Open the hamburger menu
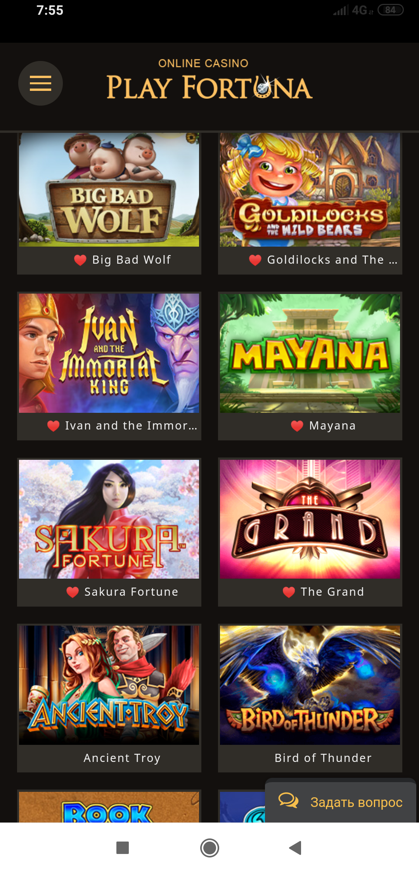This screenshot has height=873, width=419. point(40,83)
